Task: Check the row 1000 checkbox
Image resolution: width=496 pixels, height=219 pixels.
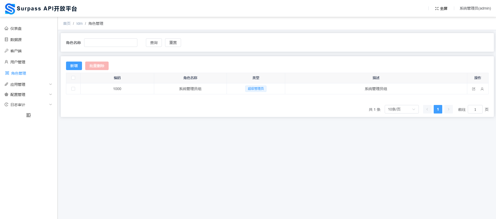Action: [73, 89]
